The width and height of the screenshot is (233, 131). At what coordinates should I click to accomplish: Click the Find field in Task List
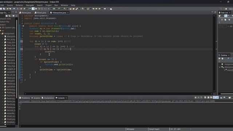(223, 26)
